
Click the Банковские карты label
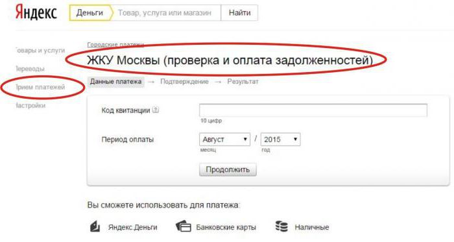coord(226,227)
